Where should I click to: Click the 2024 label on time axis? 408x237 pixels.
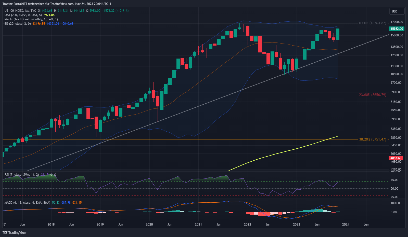(x=346, y=225)
